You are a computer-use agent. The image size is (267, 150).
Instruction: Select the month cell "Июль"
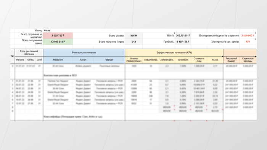(x=47, y=30)
